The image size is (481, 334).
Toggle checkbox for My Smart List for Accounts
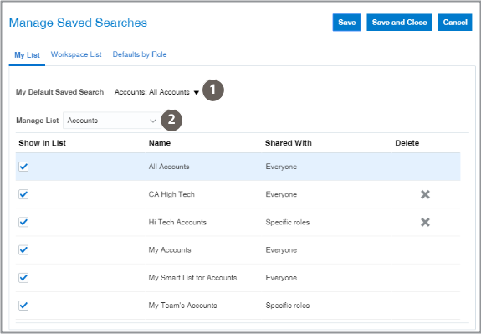tap(23, 278)
